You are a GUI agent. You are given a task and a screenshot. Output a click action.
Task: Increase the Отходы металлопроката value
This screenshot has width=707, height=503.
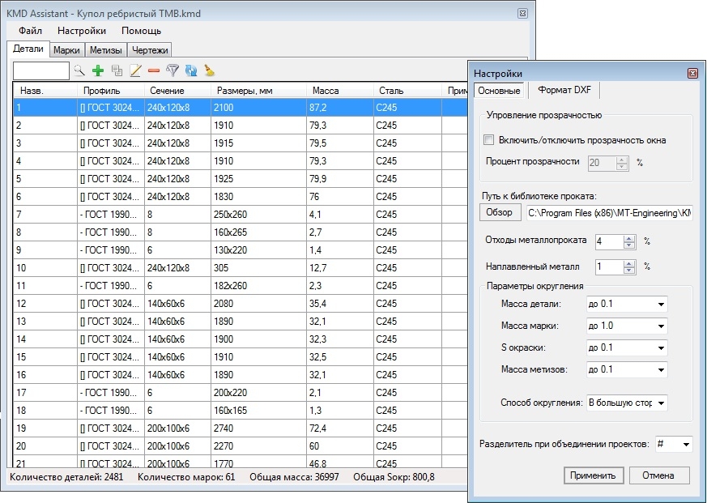[629, 237]
